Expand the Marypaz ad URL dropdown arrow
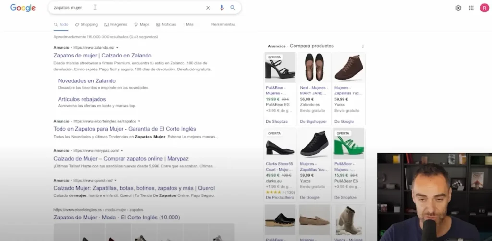Viewport: 492px width, 241px height. click(x=122, y=151)
